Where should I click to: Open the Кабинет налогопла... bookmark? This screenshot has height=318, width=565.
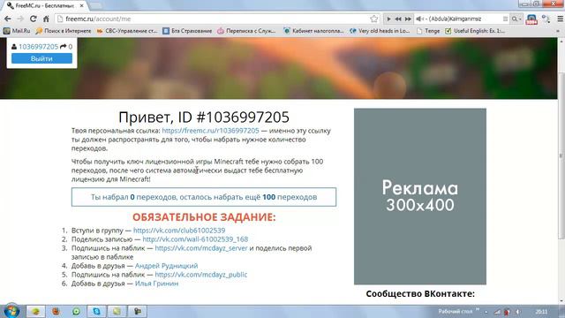click(x=313, y=31)
